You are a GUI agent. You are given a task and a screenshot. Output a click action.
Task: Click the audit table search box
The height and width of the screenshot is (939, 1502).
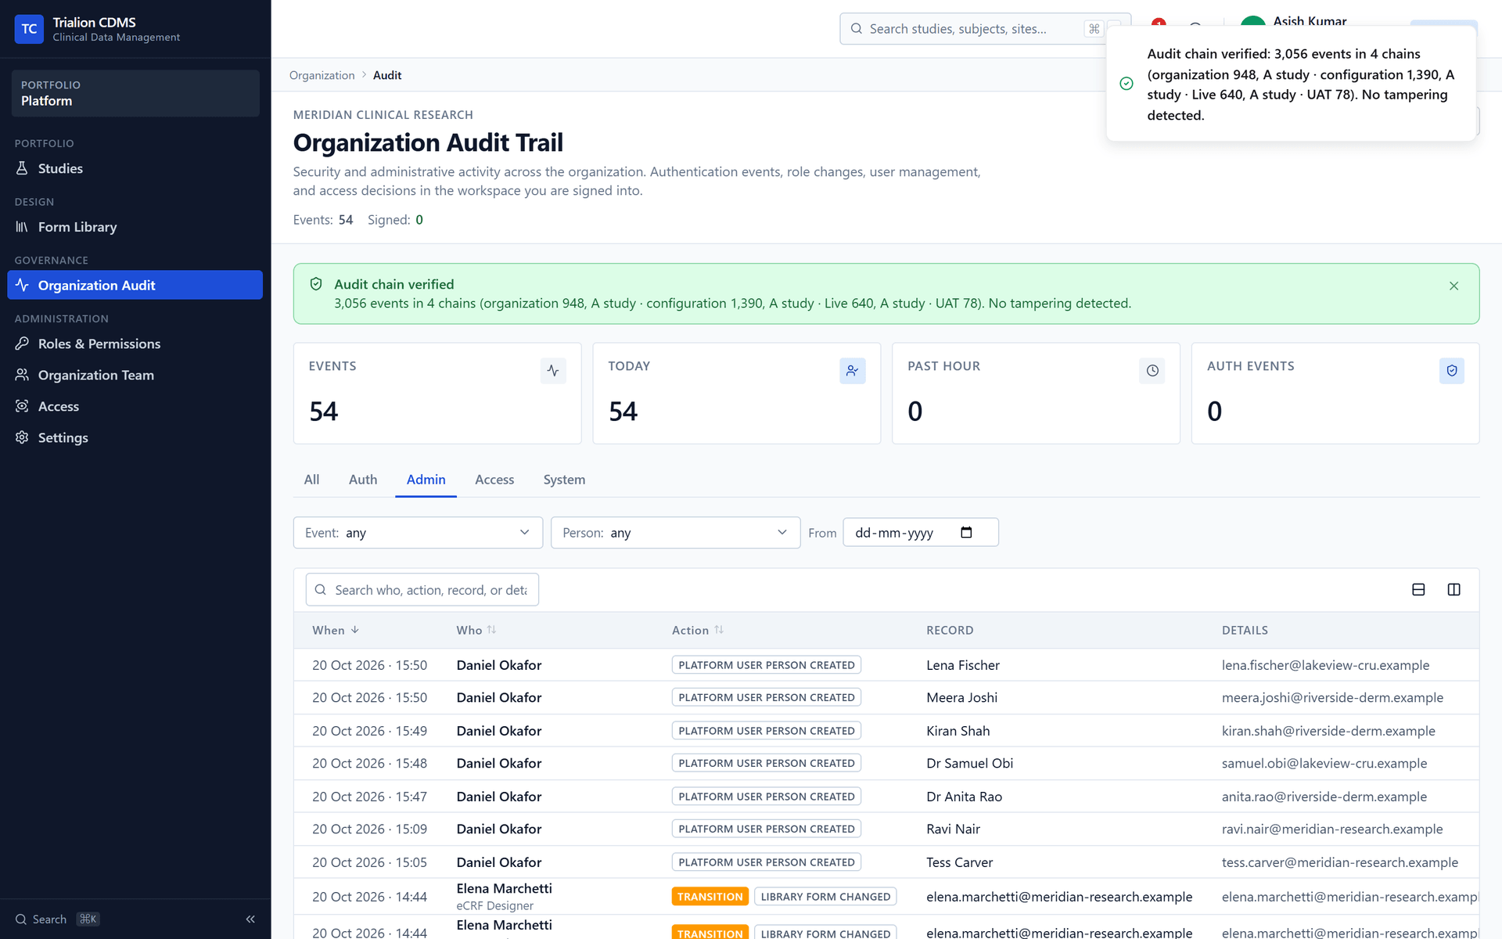(422, 590)
